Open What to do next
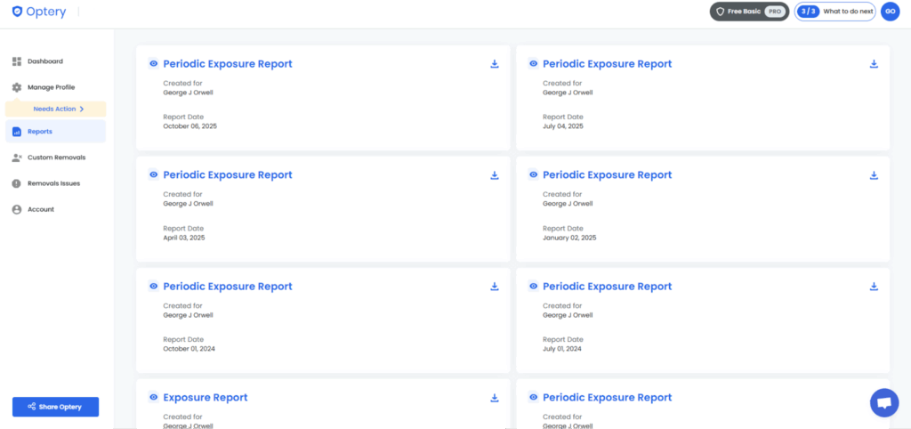911x429 pixels. [x=848, y=12]
